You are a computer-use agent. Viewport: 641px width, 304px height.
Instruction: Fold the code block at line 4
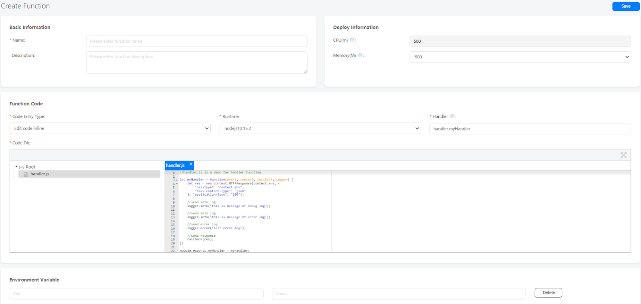[x=177, y=184]
